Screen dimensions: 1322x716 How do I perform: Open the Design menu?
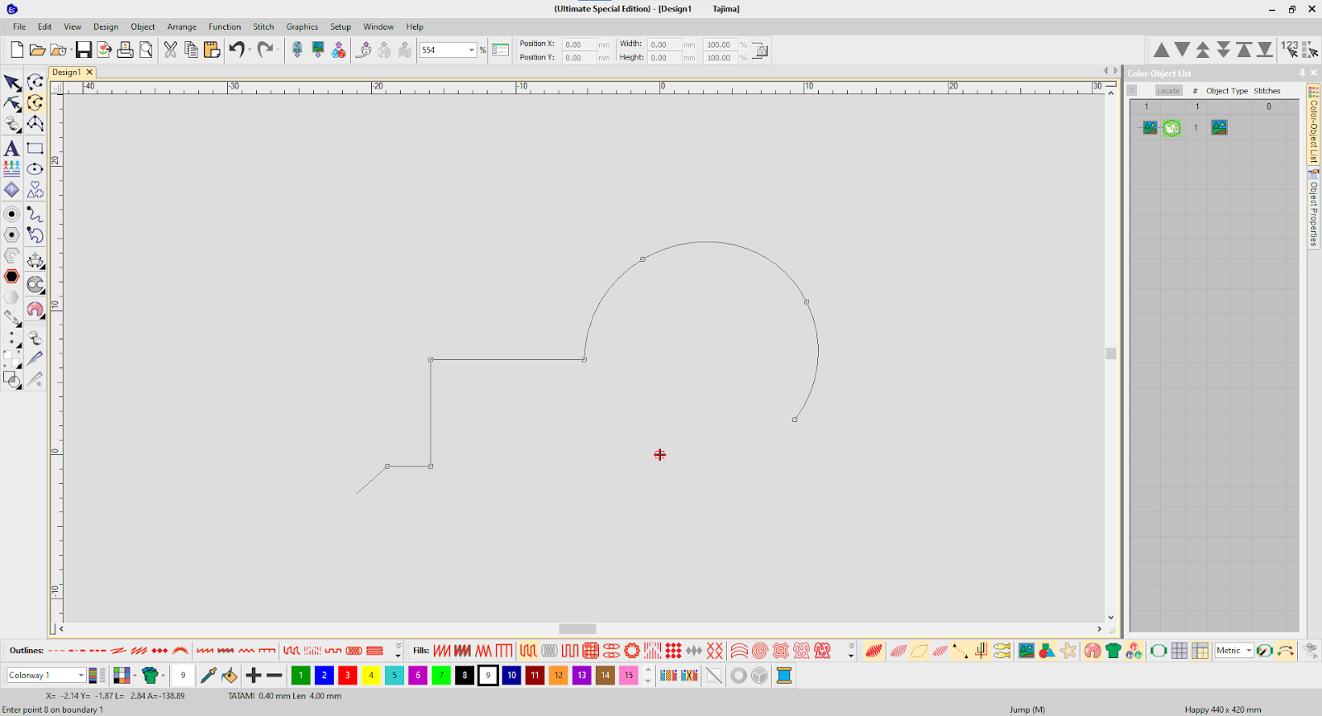pyautogui.click(x=106, y=26)
